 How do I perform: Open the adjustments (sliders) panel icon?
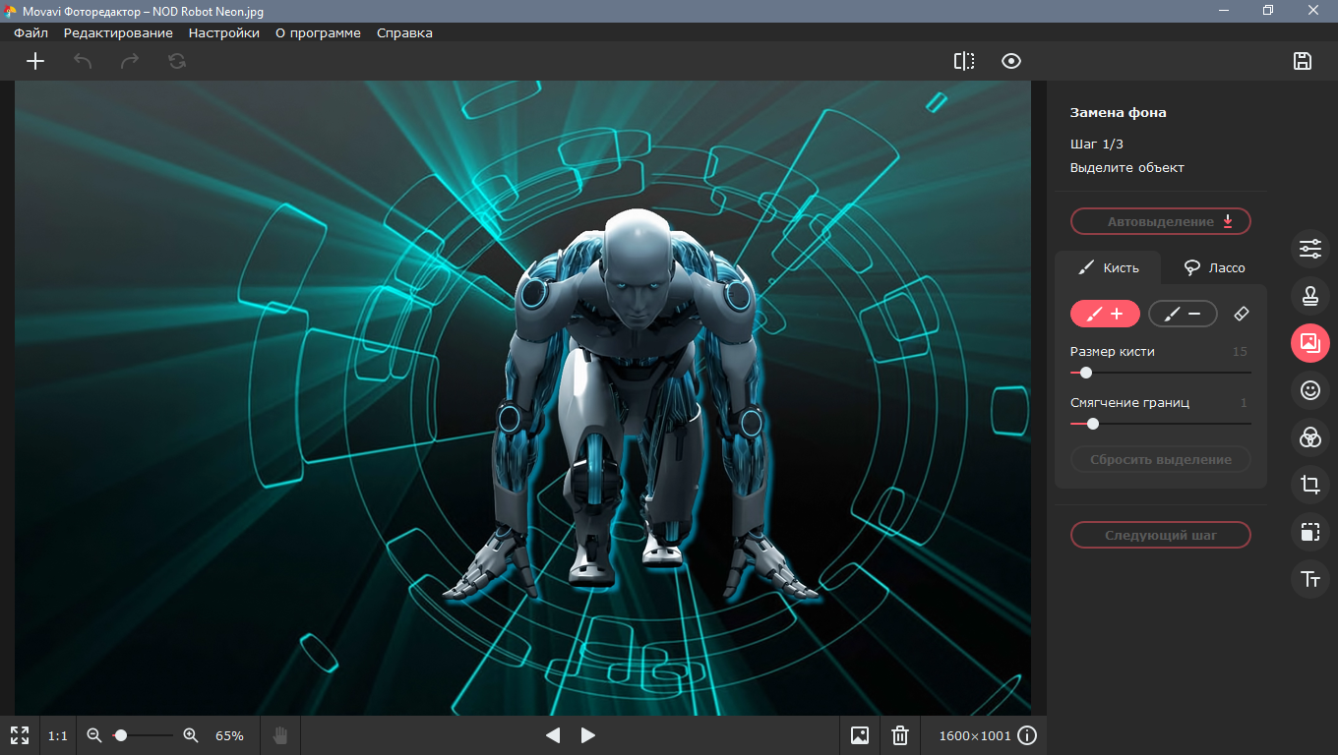(x=1309, y=249)
